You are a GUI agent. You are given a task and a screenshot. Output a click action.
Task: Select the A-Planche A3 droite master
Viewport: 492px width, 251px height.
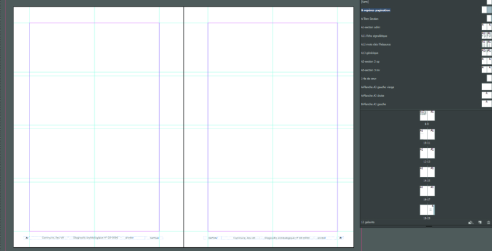click(426, 95)
